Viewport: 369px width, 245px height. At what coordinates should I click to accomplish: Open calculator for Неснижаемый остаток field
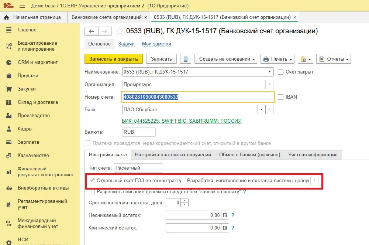click(225, 215)
